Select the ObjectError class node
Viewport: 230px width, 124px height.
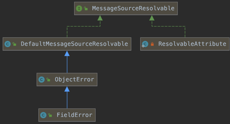tap(74, 80)
